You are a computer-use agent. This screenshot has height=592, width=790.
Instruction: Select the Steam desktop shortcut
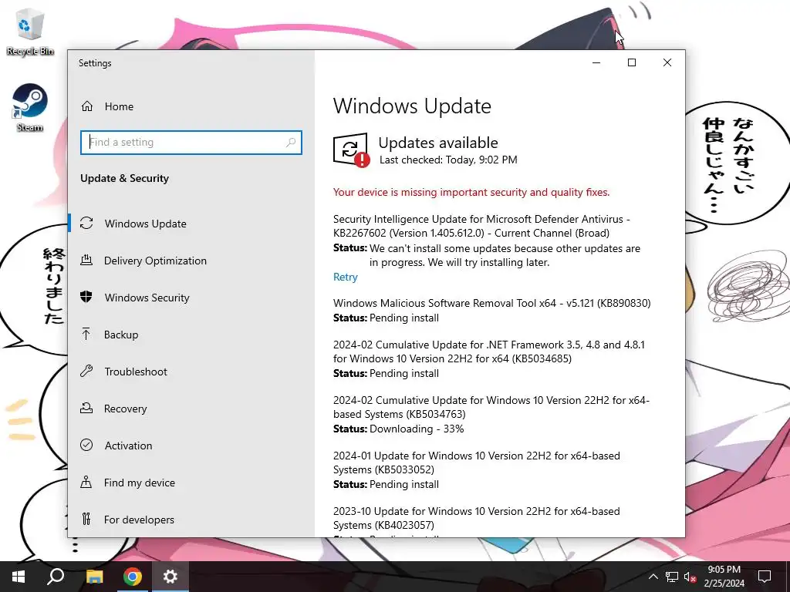click(30, 108)
